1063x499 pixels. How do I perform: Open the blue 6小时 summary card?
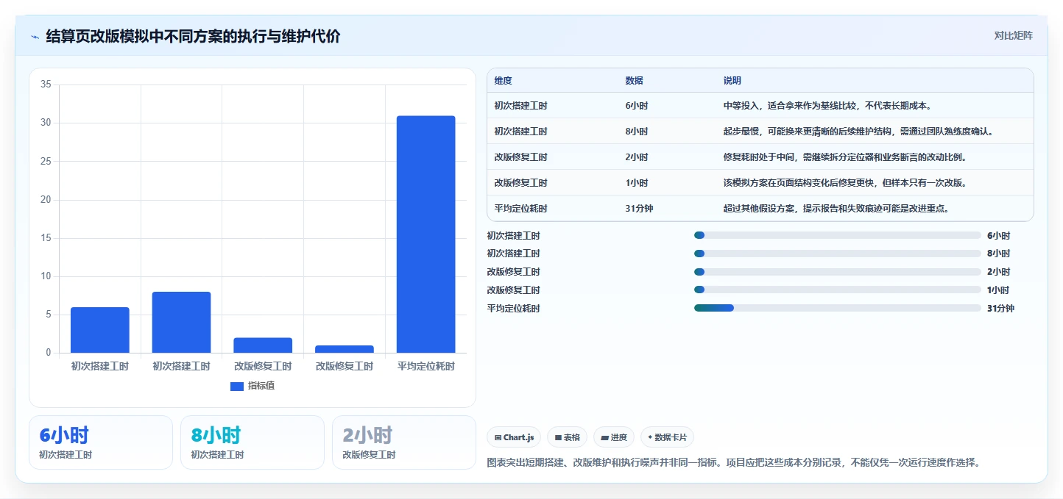101,442
